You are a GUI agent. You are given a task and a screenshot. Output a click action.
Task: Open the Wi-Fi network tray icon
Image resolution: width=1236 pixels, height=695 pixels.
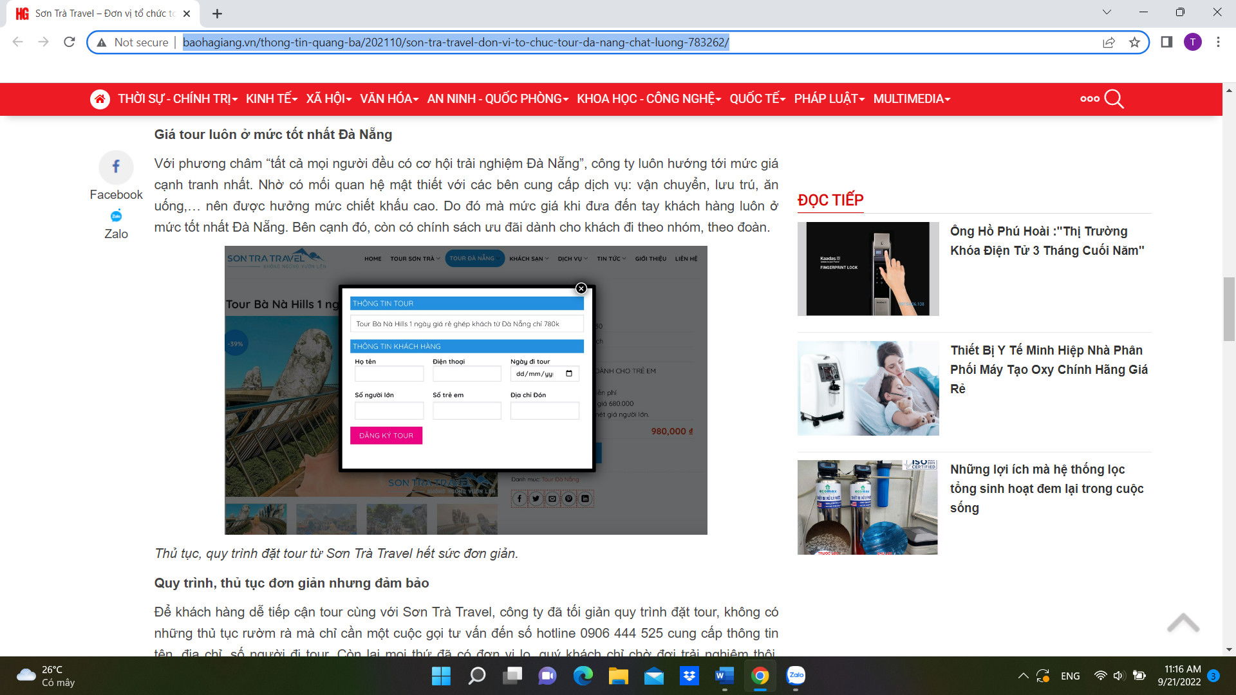pyautogui.click(x=1101, y=676)
